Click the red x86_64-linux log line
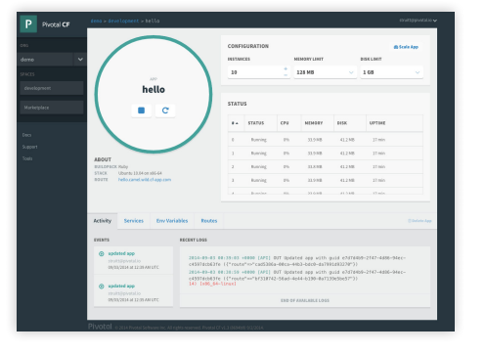486x353 pixels. click(212, 284)
